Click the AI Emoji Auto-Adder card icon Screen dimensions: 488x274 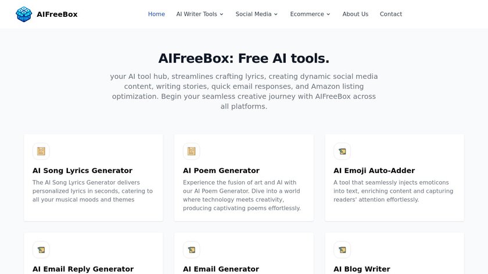coord(342,152)
